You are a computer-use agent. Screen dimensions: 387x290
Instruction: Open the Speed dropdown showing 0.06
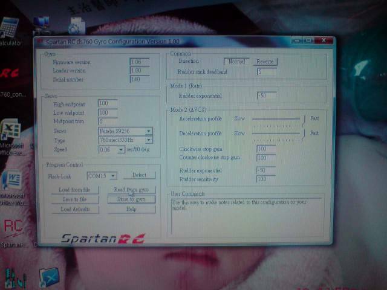pyautogui.click(x=112, y=149)
